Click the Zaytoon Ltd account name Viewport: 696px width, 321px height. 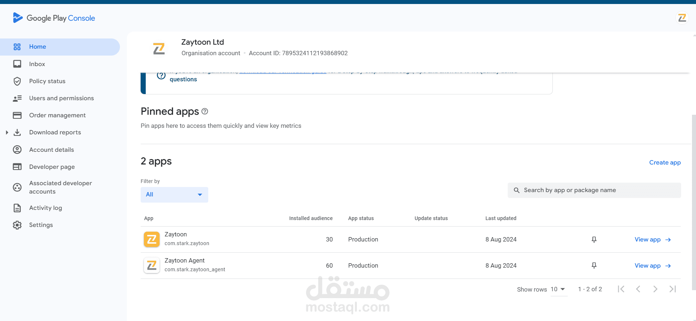(202, 42)
